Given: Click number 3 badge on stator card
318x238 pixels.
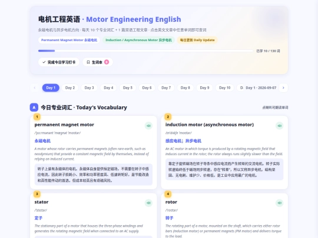Looking at the screenshot, I should tap(37, 194).
